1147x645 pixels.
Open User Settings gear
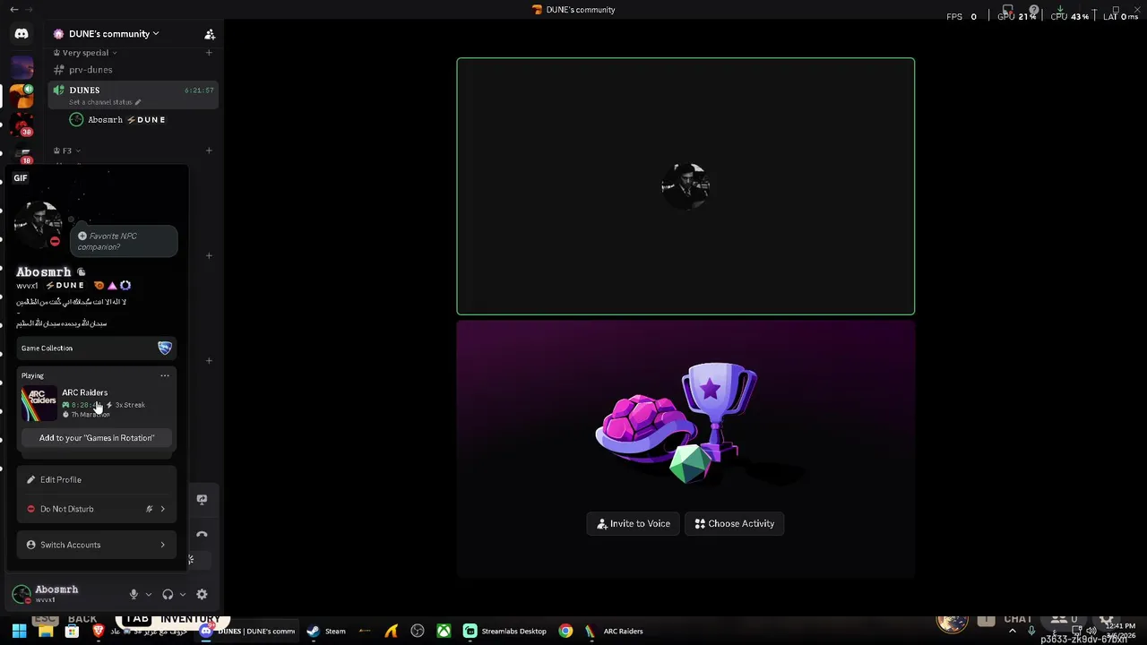[202, 594]
